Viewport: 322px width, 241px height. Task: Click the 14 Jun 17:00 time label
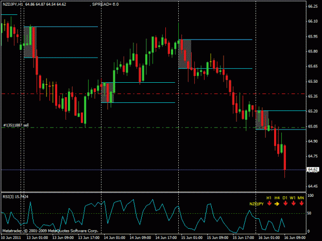coord(166,237)
